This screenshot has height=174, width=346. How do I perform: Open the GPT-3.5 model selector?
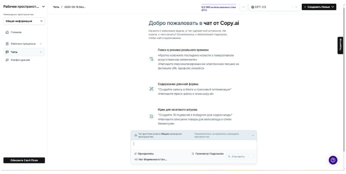click(274, 7)
